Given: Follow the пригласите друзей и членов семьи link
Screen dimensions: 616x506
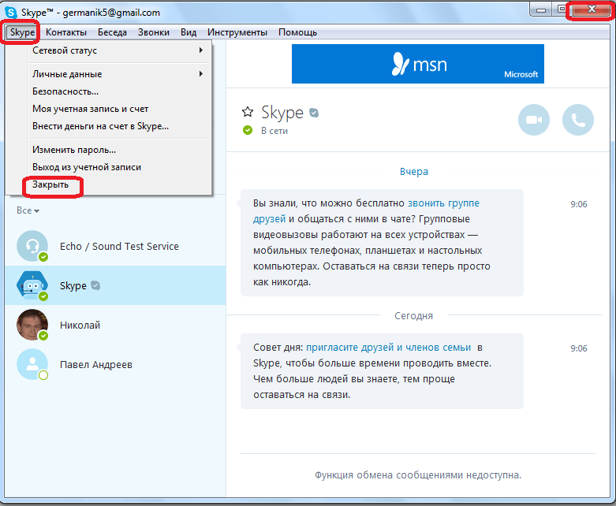Looking at the screenshot, I should 388,348.
